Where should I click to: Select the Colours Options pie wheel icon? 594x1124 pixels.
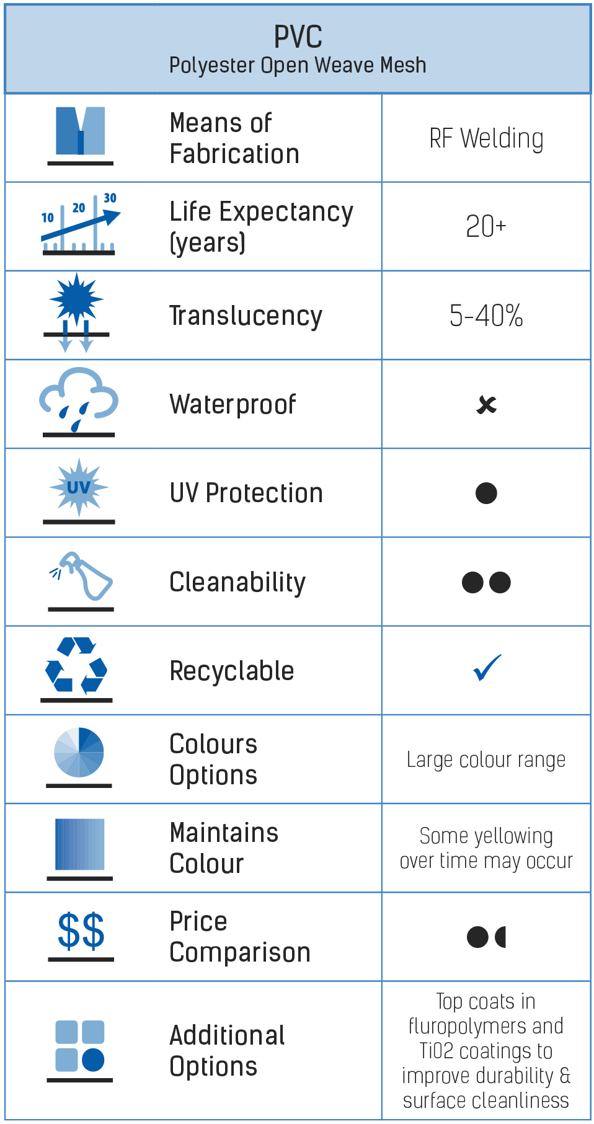coord(79,756)
